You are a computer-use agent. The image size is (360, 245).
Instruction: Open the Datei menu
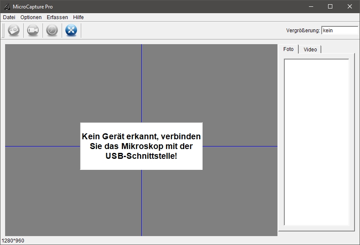[9, 17]
